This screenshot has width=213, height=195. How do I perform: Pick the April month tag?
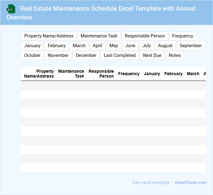click(97, 46)
